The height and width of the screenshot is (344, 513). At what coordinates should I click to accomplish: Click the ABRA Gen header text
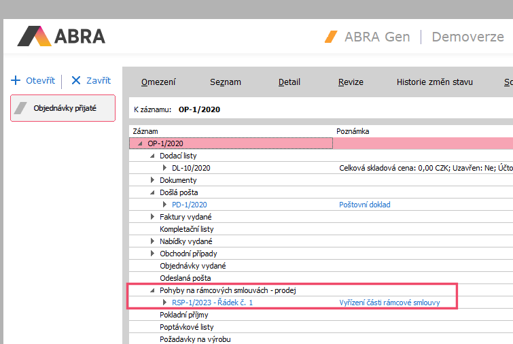tap(377, 37)
